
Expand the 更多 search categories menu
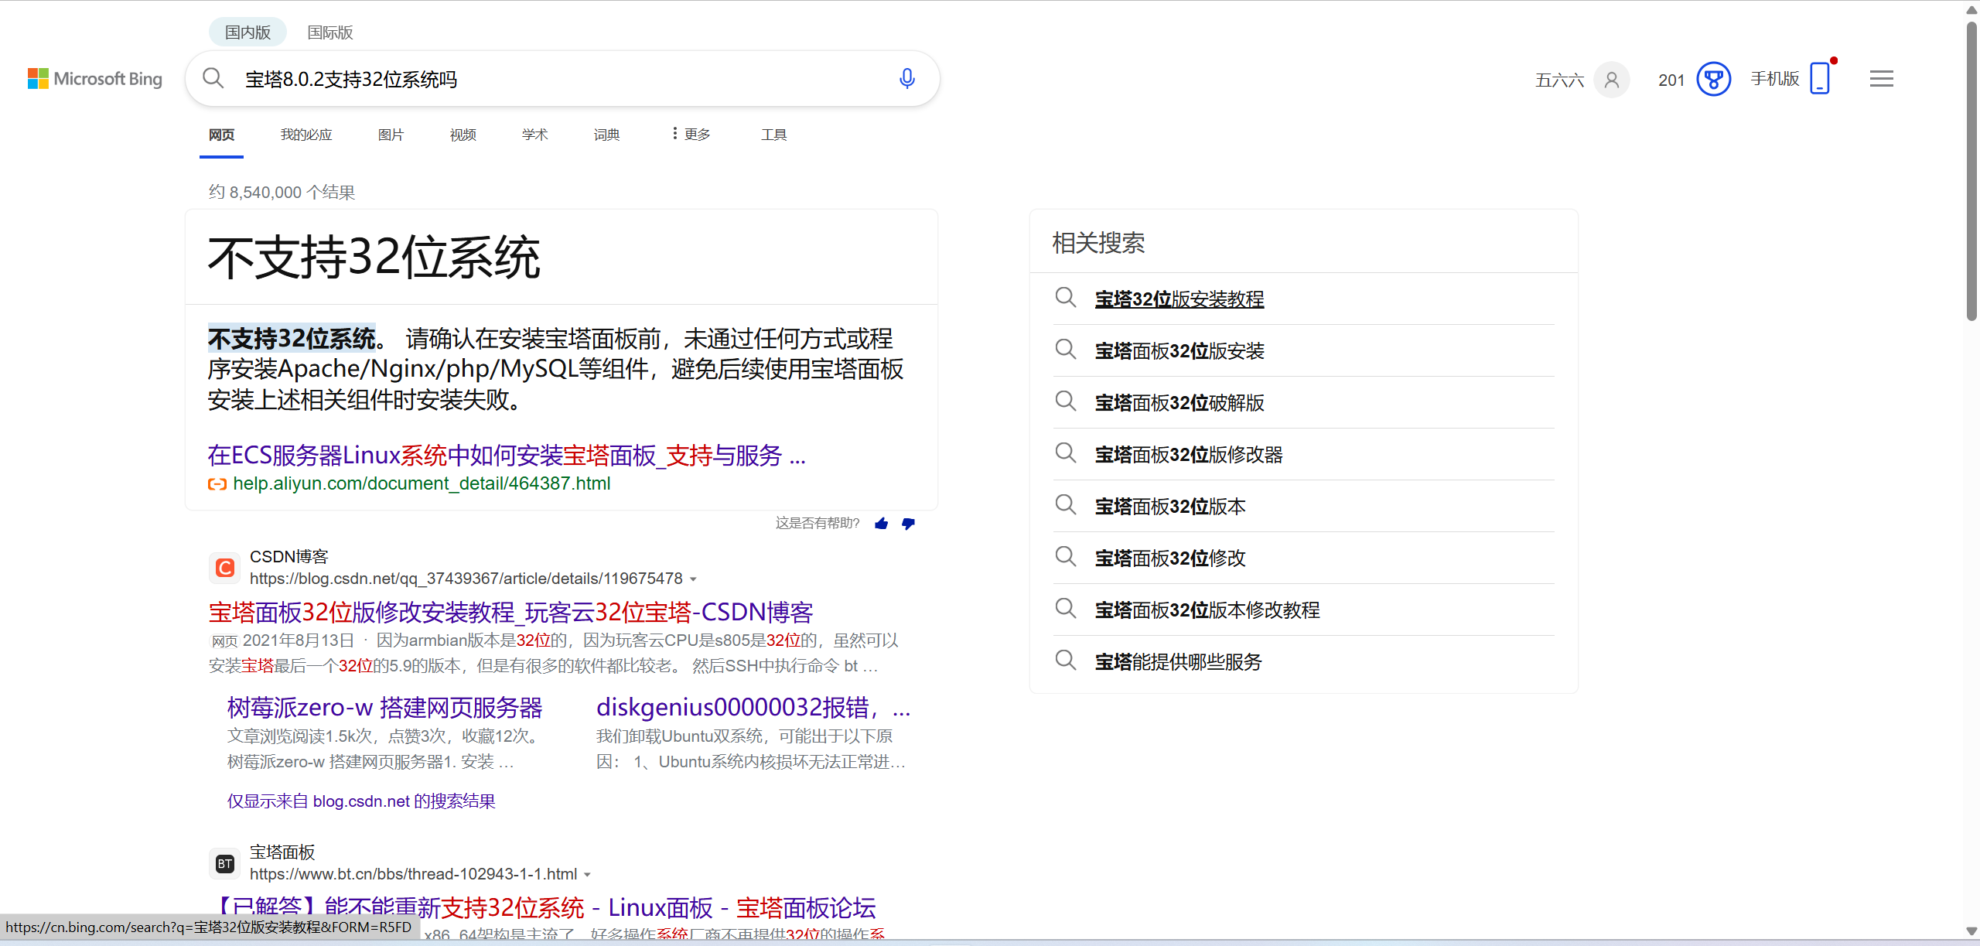pos(691,135)
